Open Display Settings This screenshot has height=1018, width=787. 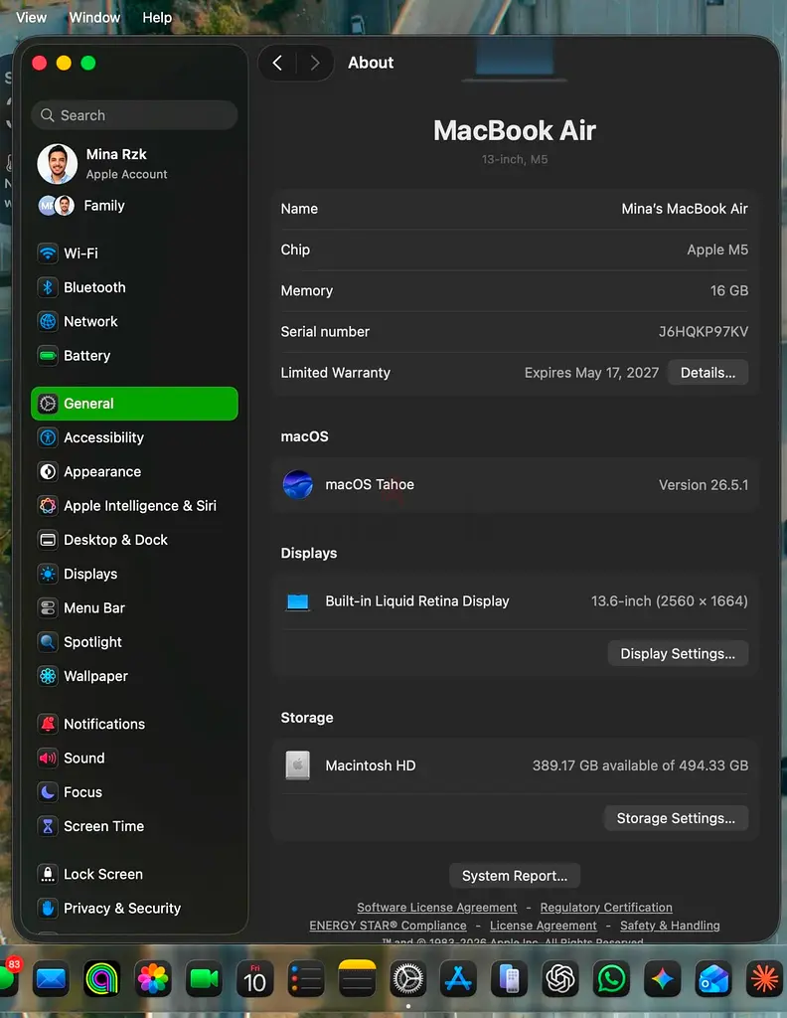coord(678,653)
